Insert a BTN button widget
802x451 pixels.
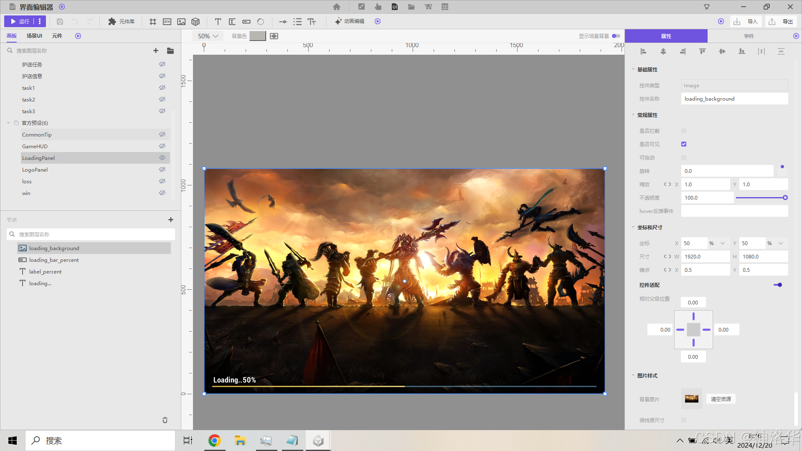167,21
